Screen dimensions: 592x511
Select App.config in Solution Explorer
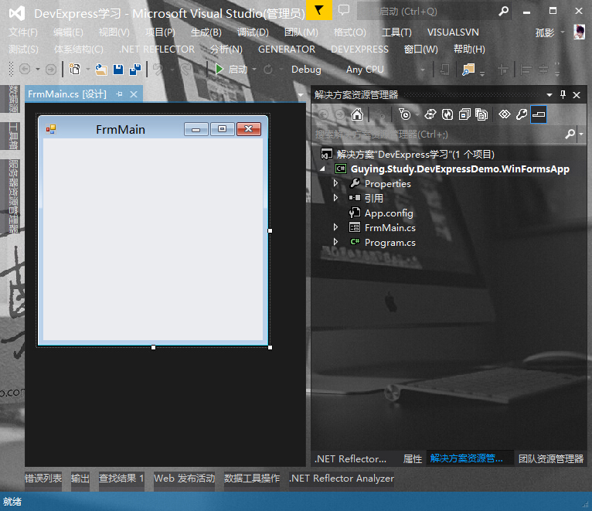coord(389,213)
